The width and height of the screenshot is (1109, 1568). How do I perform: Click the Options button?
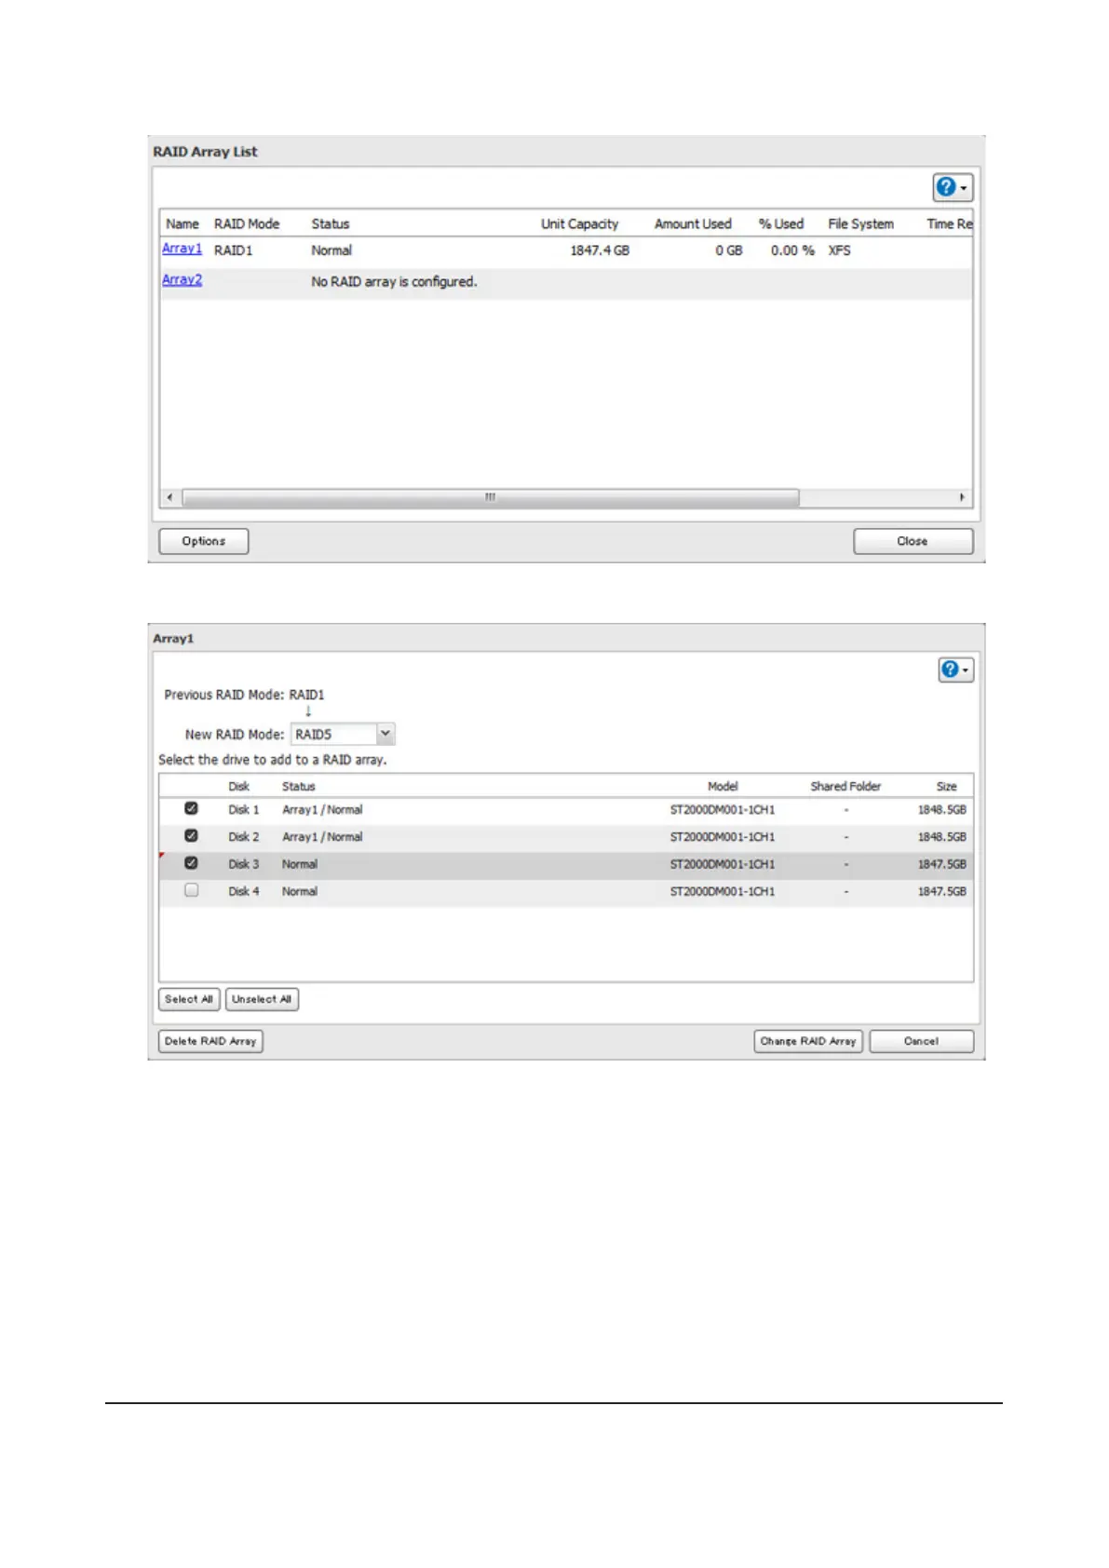203,541
